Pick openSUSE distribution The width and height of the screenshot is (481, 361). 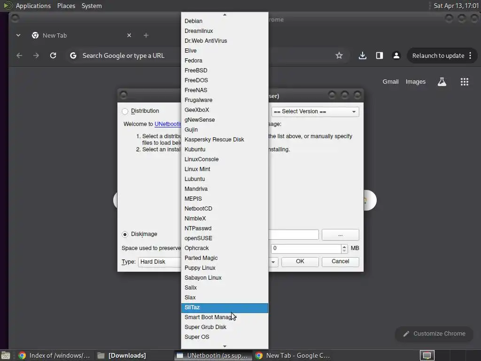(x=225, y=238)
